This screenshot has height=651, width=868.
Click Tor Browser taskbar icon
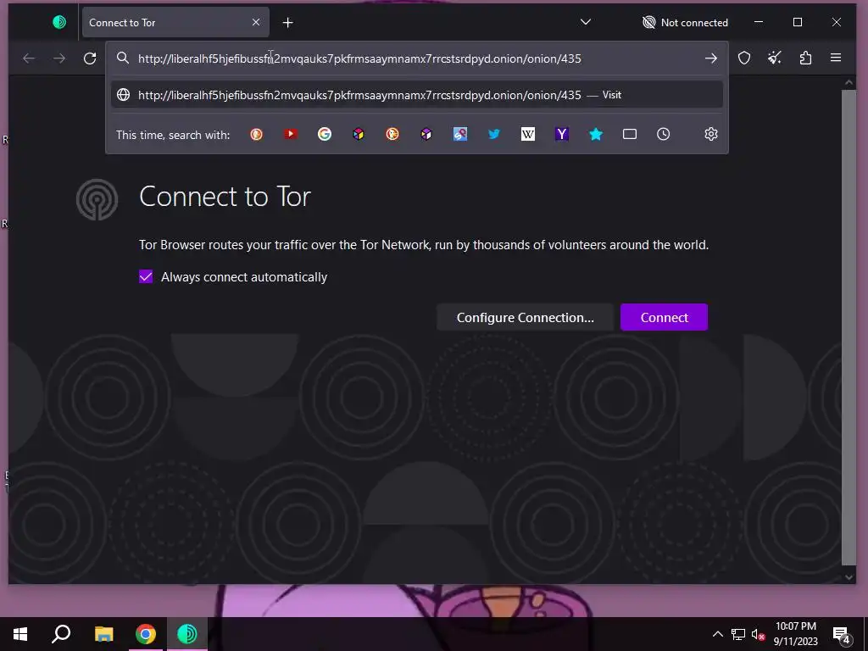(x=187, y=634)
